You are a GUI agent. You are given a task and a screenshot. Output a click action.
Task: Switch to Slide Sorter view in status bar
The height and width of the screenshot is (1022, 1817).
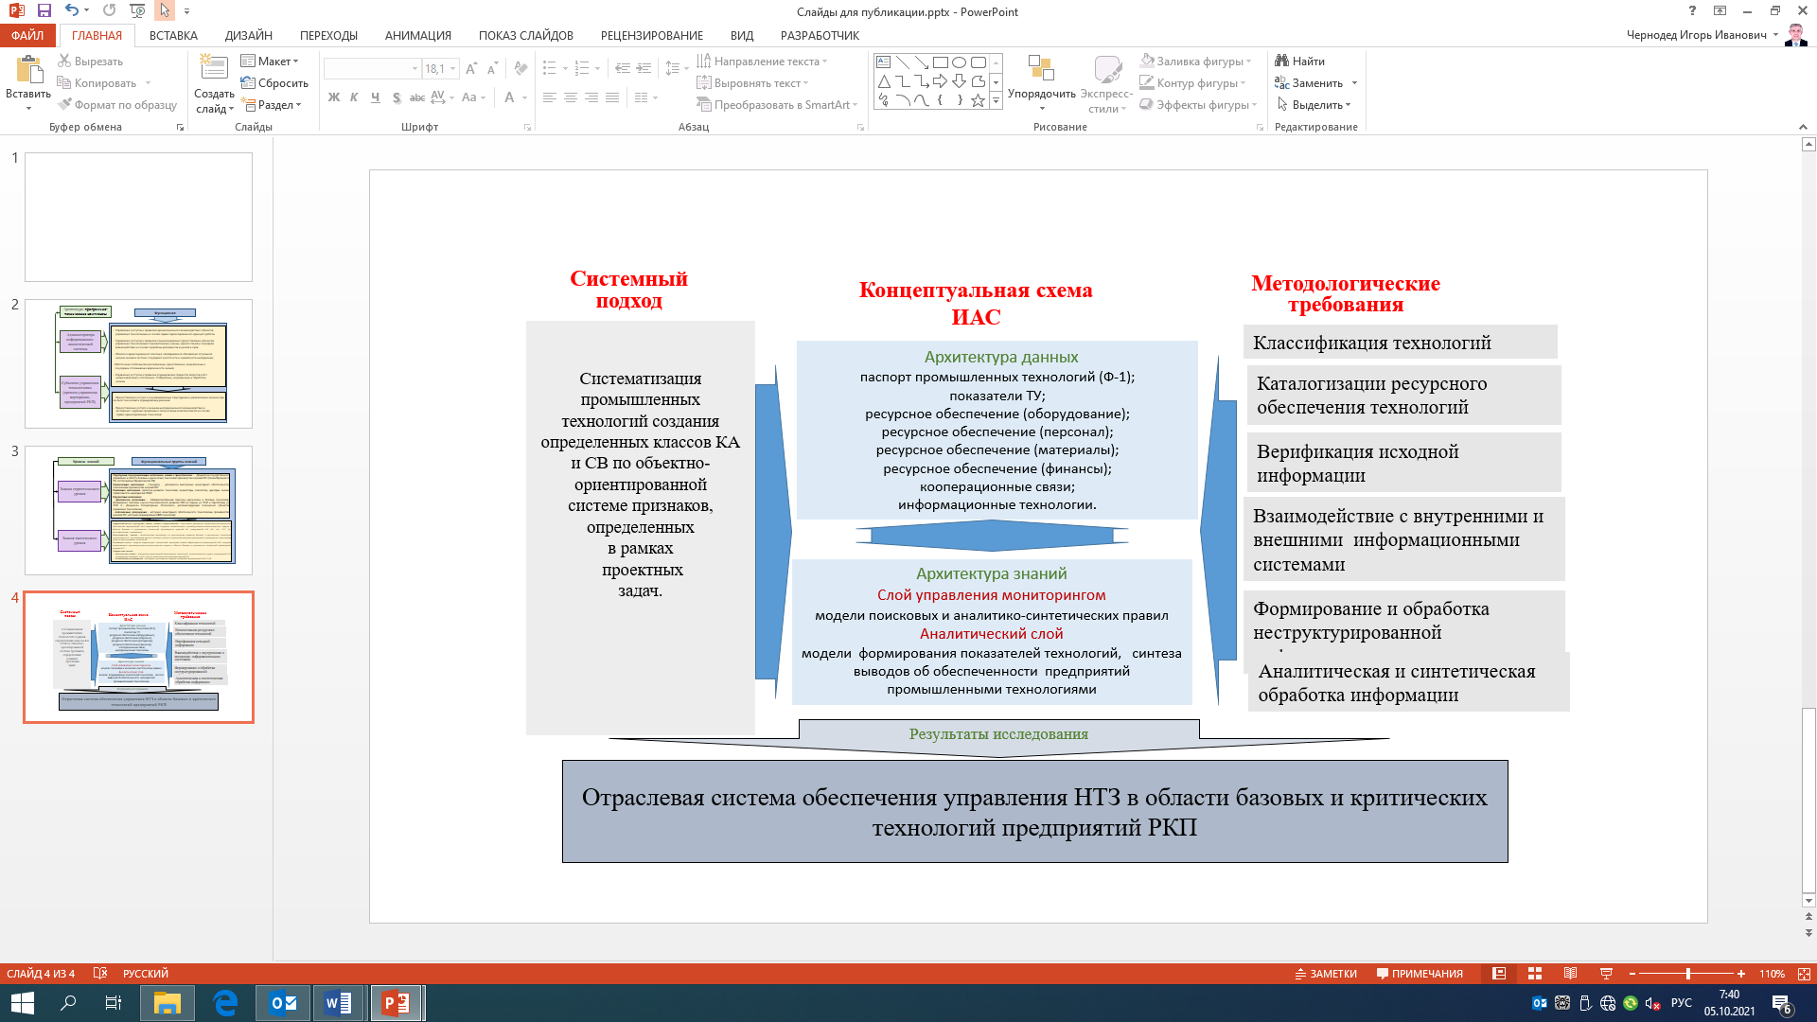[x=1535, y=974]
